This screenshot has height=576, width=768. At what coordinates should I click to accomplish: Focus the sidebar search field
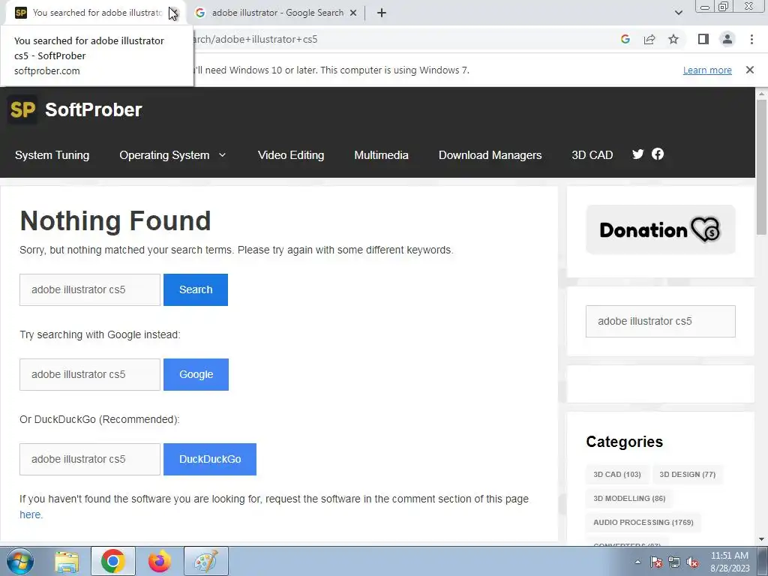coord(660,321)
